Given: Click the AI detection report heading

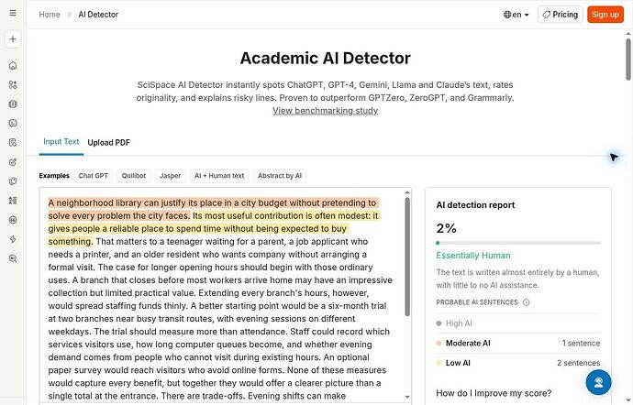Looking at the screenshot, I should pyautogui.click(x=475, y=205).
